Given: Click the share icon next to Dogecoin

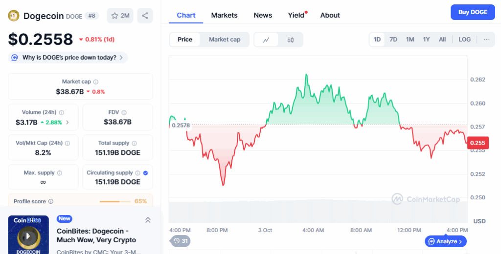Looking at the screenshot, I should point(145,16).
